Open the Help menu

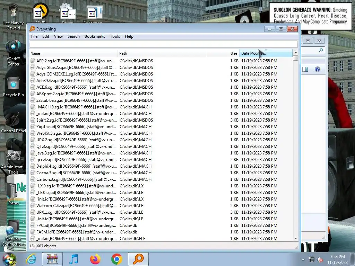pos(129,36)
